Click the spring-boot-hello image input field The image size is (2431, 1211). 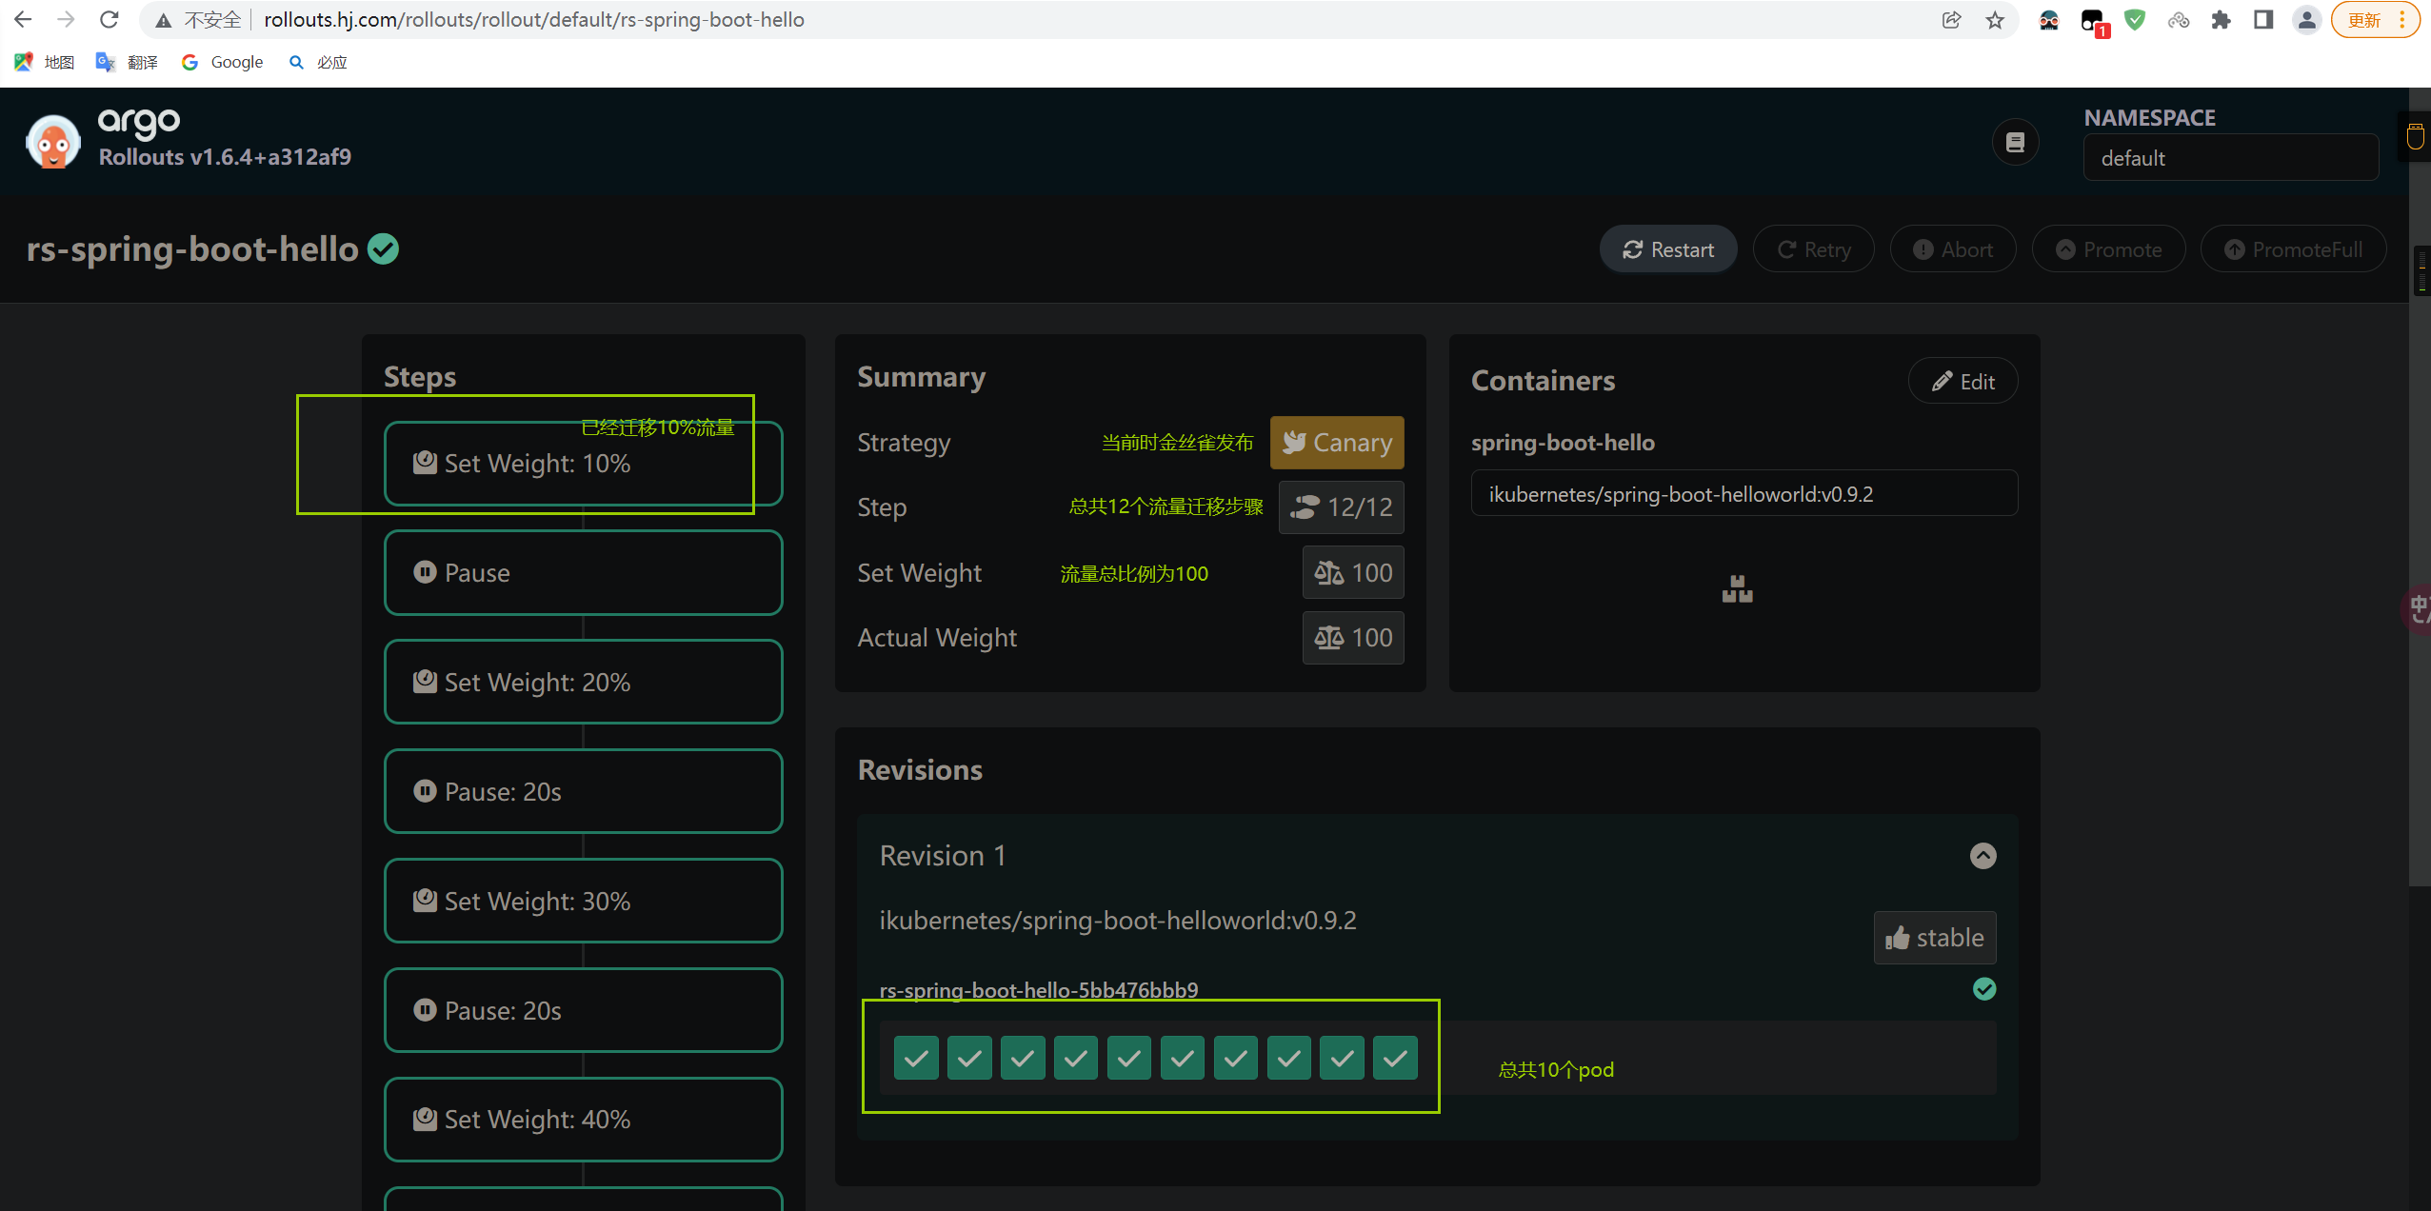[1744, 494]
